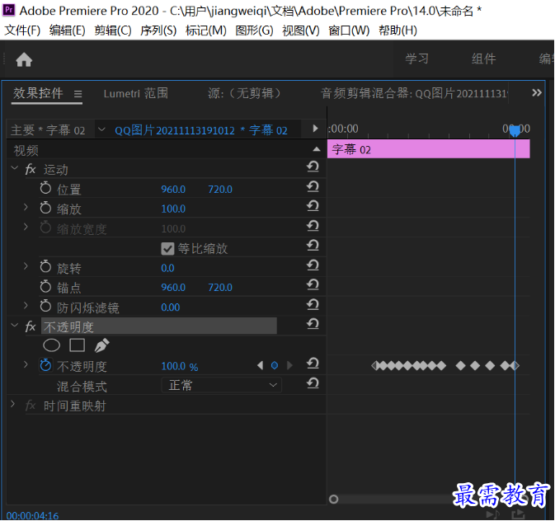Image resolution: width=555 pixels, height=521 pixels.
Task: Reset the Motion (运动) effect
Action: tap(313, 167)
